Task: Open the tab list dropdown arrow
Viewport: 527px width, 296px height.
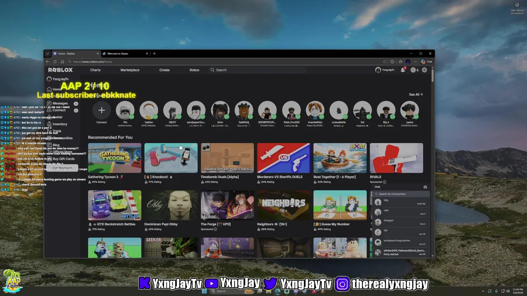Action: point(47,53)
